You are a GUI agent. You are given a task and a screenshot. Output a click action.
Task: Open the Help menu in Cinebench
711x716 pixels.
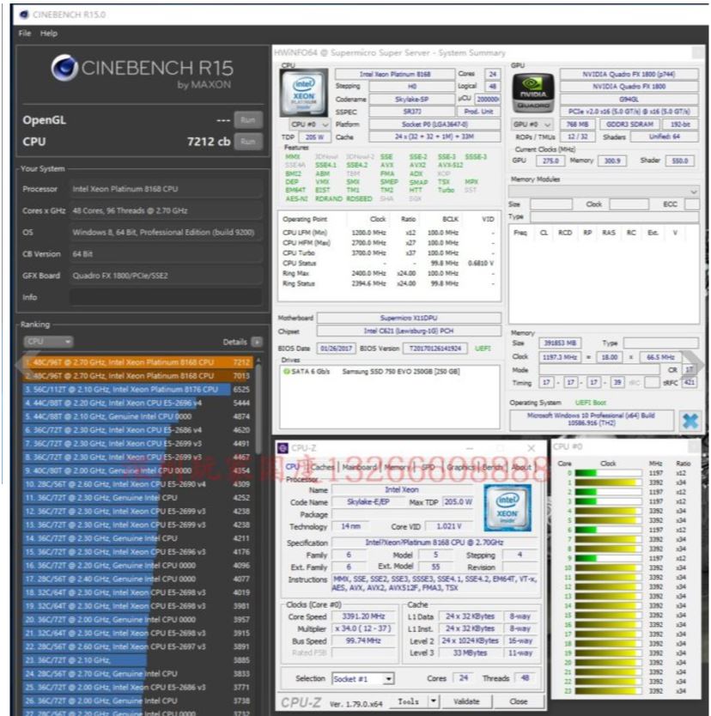click(x=48, y=33)
